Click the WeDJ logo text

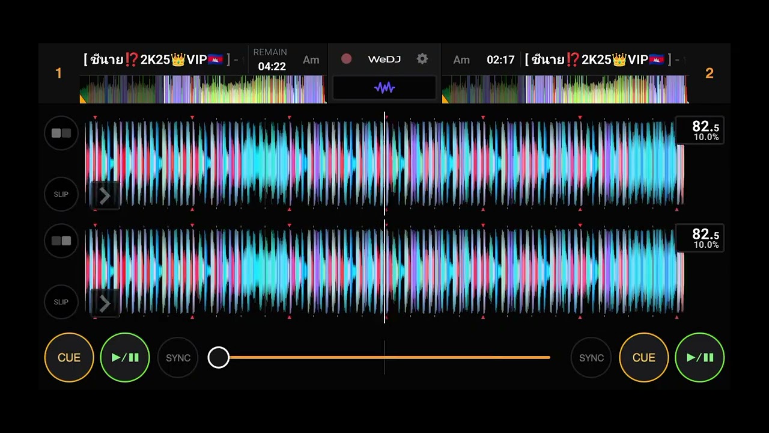point(384,59)
